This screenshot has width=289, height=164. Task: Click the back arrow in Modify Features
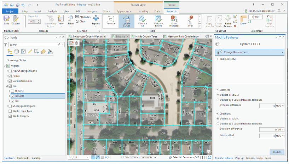pos(217,44)
